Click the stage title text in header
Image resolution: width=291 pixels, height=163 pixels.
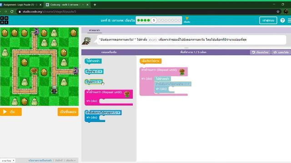pos(117,20)
